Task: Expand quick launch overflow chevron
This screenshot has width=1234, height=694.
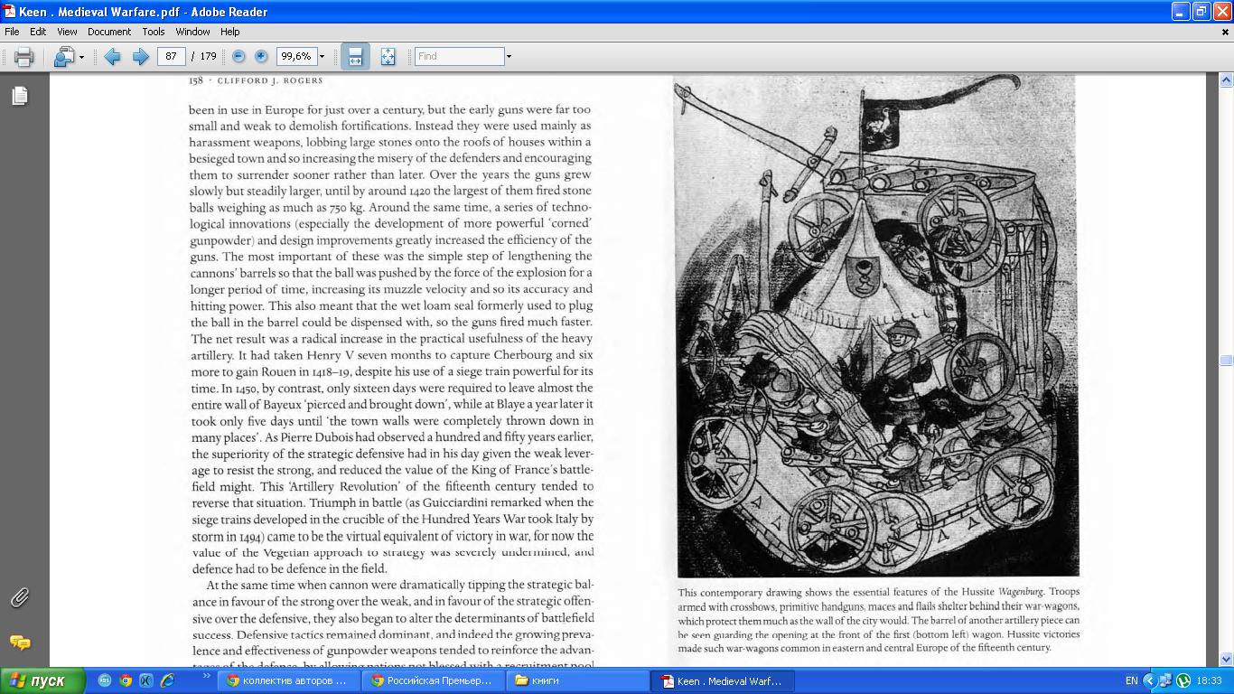Action: (x=206, y=675)
